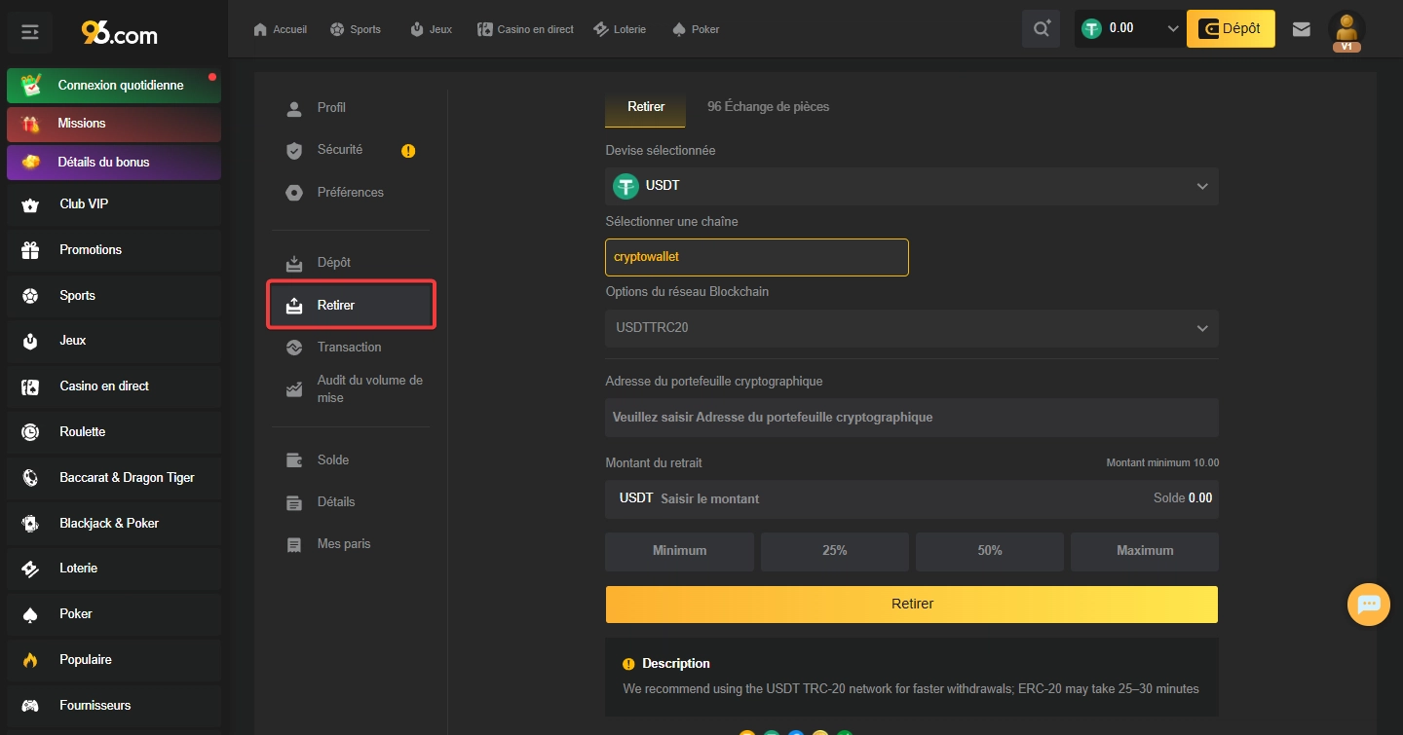Open the mail inbox envelope icon
Screen dimensions: 1403x735
point(1301,29)
